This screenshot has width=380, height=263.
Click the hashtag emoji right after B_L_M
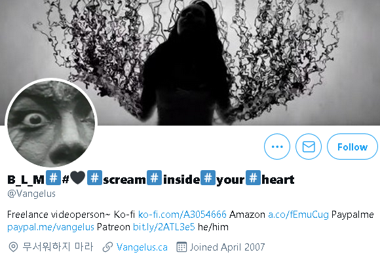[x=53, y=177]
